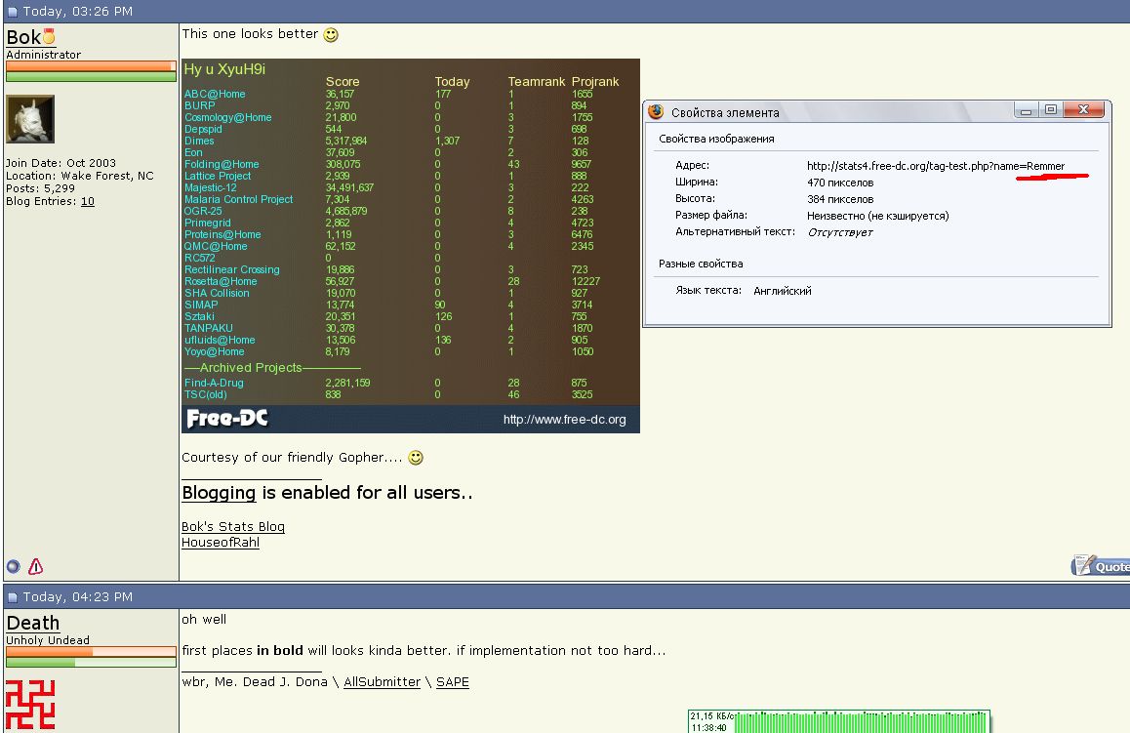Open the SAPE link in Death's signature
The image size is (1130, 733).
click(x=453, y=682)
